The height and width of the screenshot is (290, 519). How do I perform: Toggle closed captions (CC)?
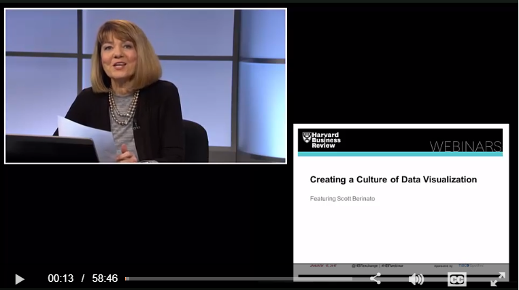click(x=457, y=279)
